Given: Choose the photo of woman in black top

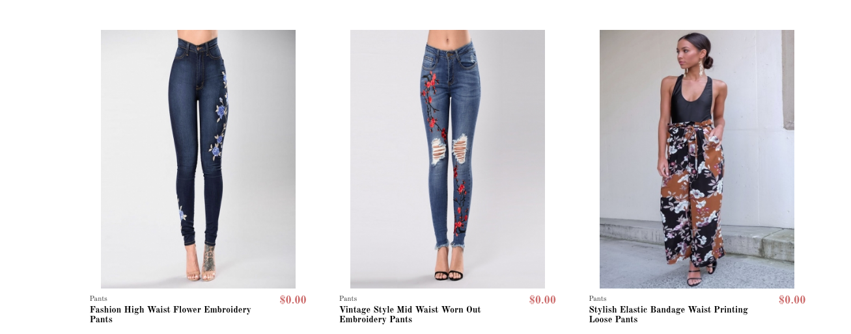Looking at the screenshot, I should point(697,159).
